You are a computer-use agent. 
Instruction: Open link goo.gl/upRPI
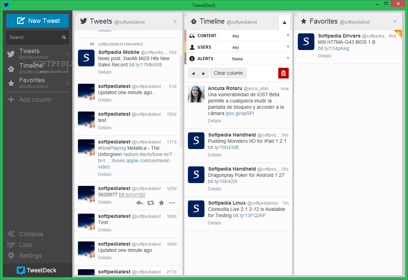240,113
